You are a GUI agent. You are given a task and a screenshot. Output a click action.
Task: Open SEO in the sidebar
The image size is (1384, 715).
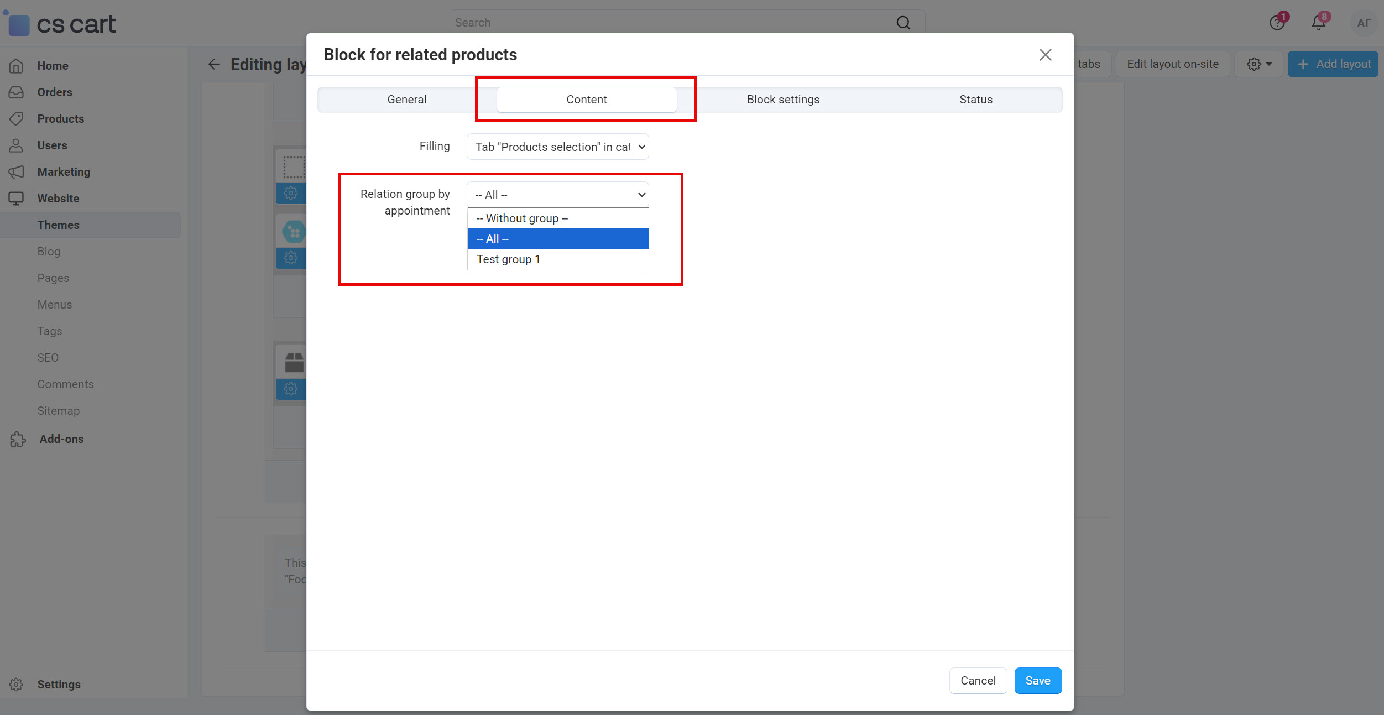pyautogui.click(x=48, y=358)
